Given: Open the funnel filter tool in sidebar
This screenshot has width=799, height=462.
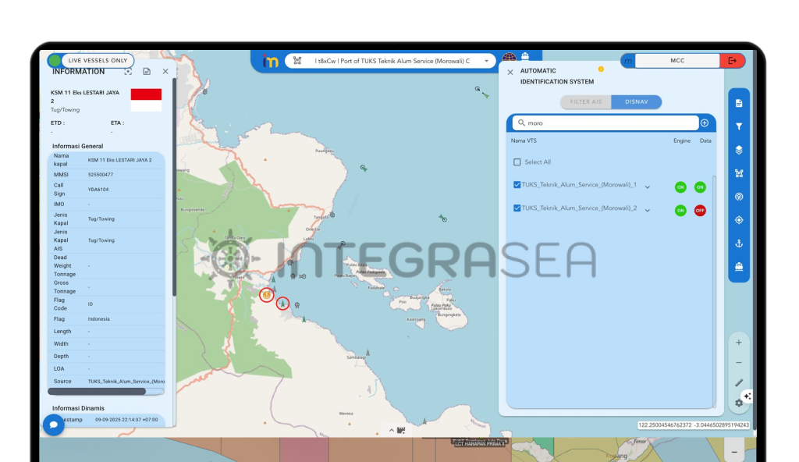Looking at the screenshot, I should 738,126.
